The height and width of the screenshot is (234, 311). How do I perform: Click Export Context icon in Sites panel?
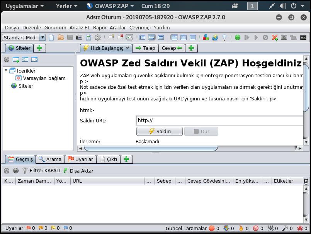[x=34, y=59]
